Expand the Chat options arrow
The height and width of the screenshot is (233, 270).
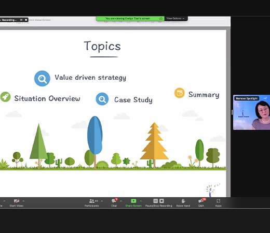coord(121,201)
